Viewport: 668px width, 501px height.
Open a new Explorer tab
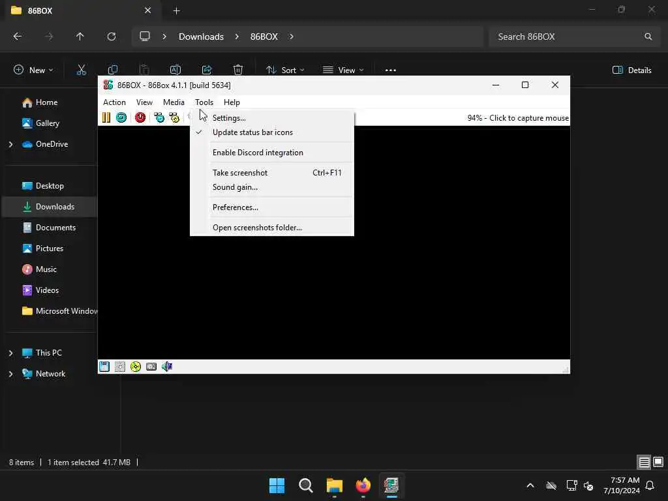point(176,10)
